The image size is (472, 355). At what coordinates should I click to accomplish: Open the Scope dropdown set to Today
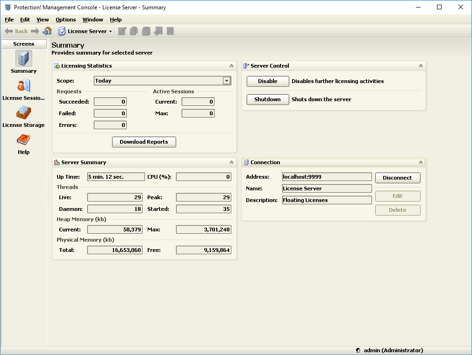(x=227, y=81)
